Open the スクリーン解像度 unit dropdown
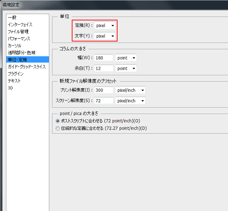 (131, 101)
